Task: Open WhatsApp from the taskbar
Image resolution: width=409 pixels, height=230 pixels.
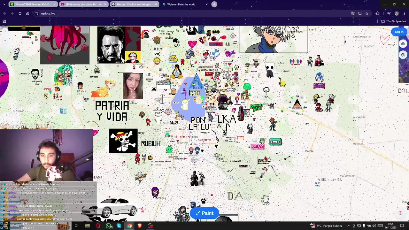Action: click(109, 226)
